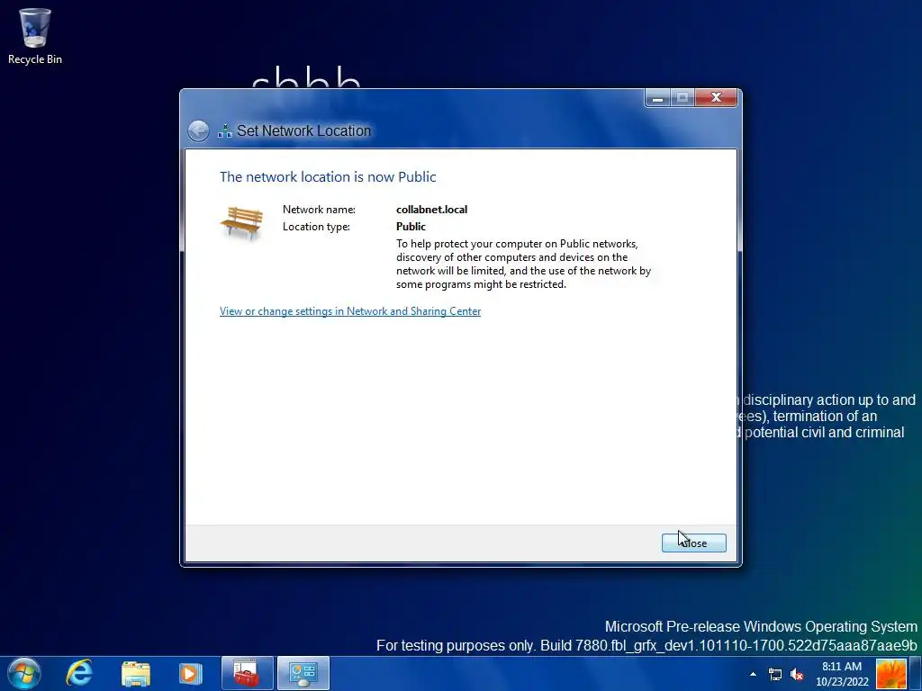922x691 pixels.
Task: Click the heading The network location is now Public
Action: [x=328, y=177]
